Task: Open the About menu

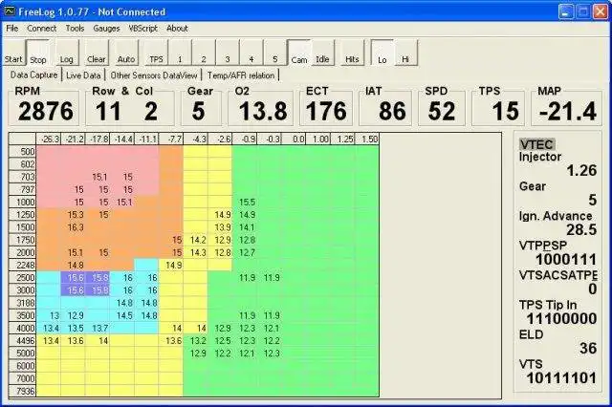Action: coord(177,29)
